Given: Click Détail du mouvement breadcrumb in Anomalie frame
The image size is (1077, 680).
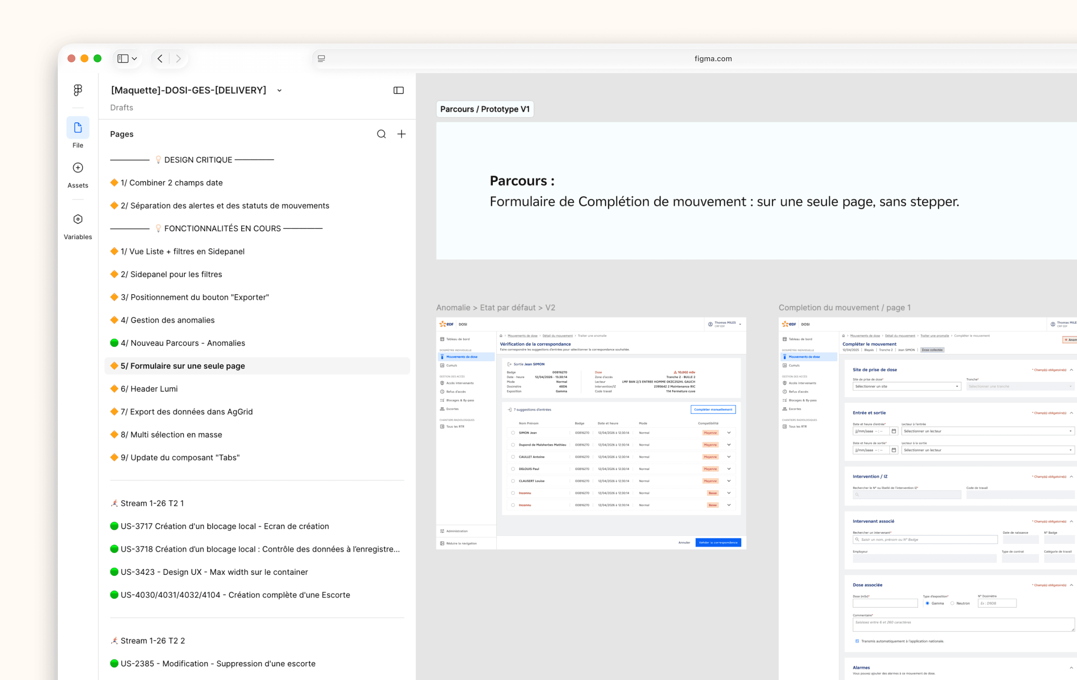Looking at the screenshot, I should pyautogui.click(x=557, y=336).
